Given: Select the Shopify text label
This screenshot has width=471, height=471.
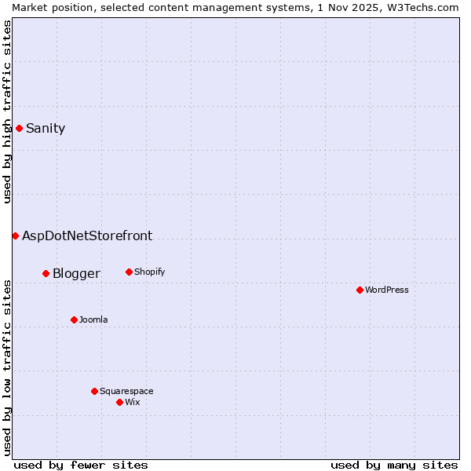Looking at the screenshot, I should pos(149,272).
